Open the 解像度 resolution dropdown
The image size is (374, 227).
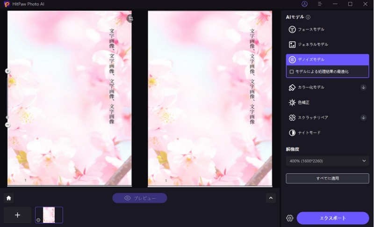(x=327, y=161)
